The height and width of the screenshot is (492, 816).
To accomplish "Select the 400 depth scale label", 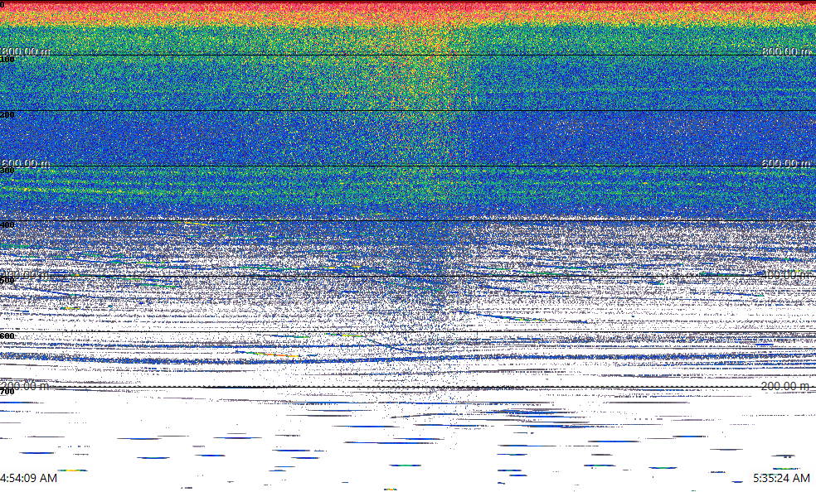I will coord(7,225).
